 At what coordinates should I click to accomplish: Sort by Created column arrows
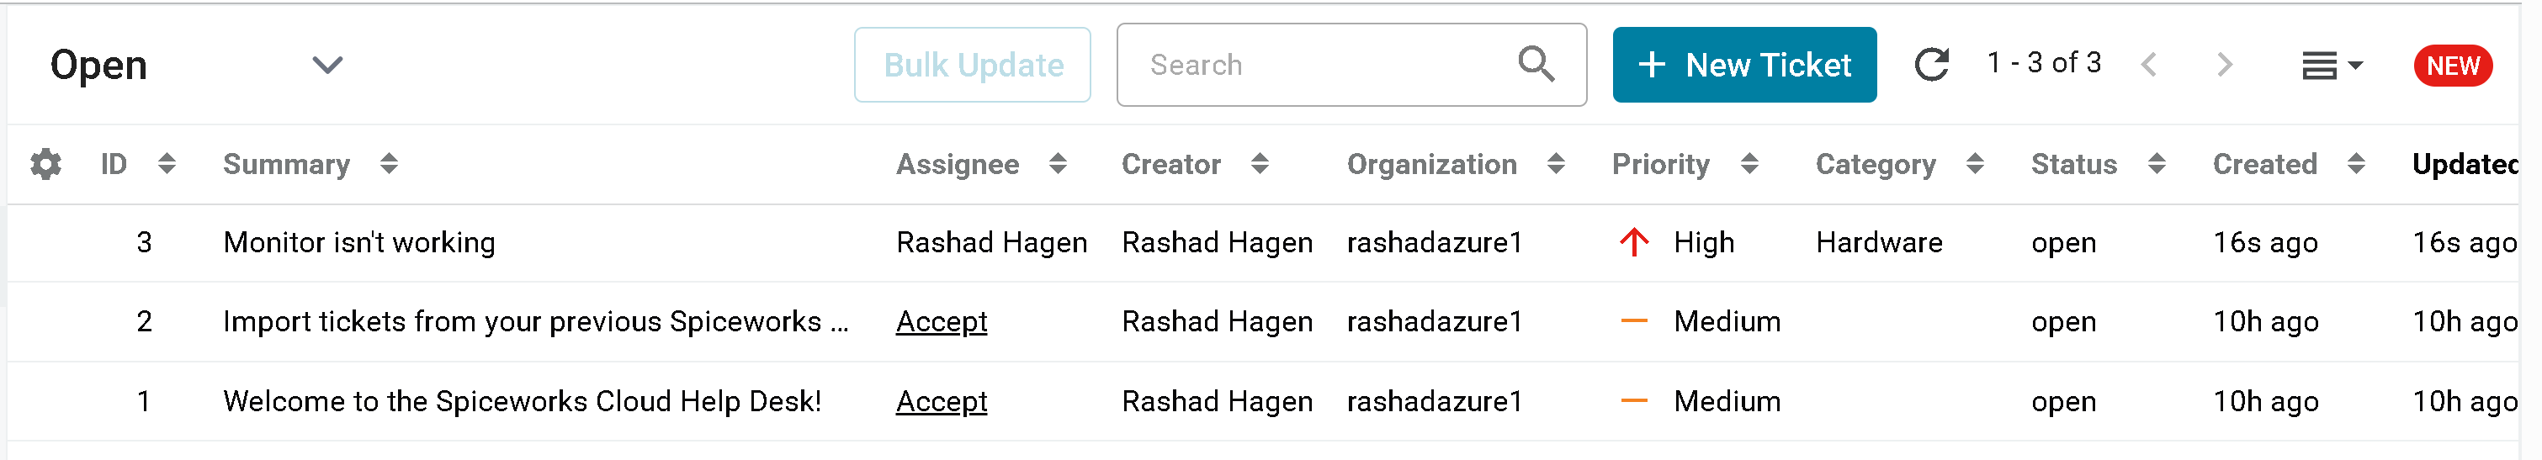coord(2355,164)
